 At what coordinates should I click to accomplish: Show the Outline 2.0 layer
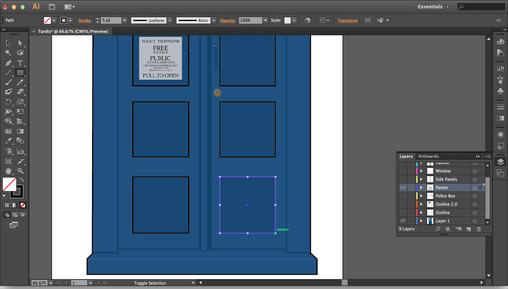[x=403, y=204]
